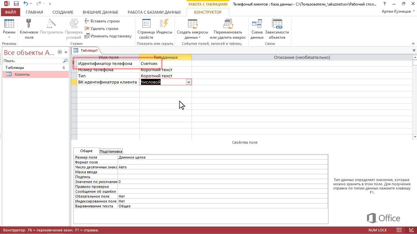The height and width of the screenshot is (234, 417).
Task: Click Переименовать или удалить макрос
Action: coord(228,29)
